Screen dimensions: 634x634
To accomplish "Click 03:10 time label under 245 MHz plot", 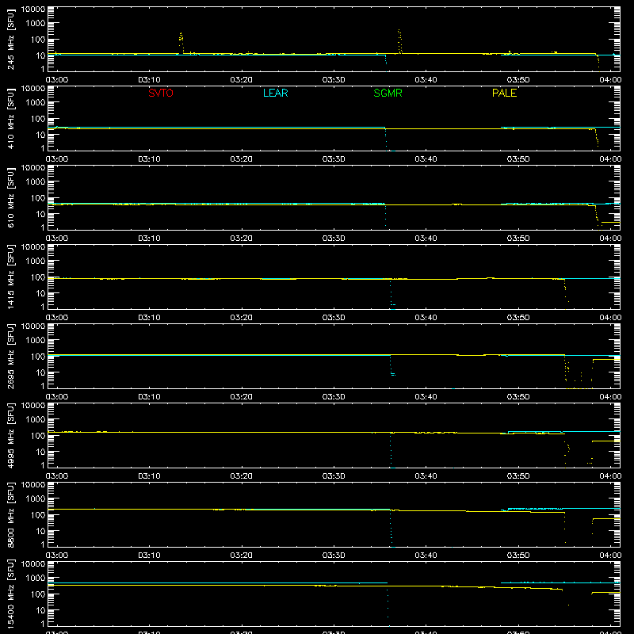I will coord(149,80).
